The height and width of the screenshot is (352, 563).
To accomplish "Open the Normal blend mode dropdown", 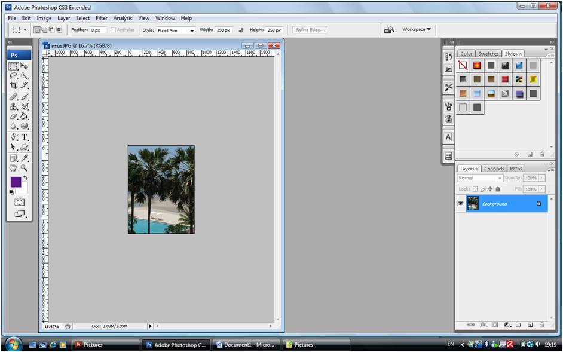I will coord(480,178).
